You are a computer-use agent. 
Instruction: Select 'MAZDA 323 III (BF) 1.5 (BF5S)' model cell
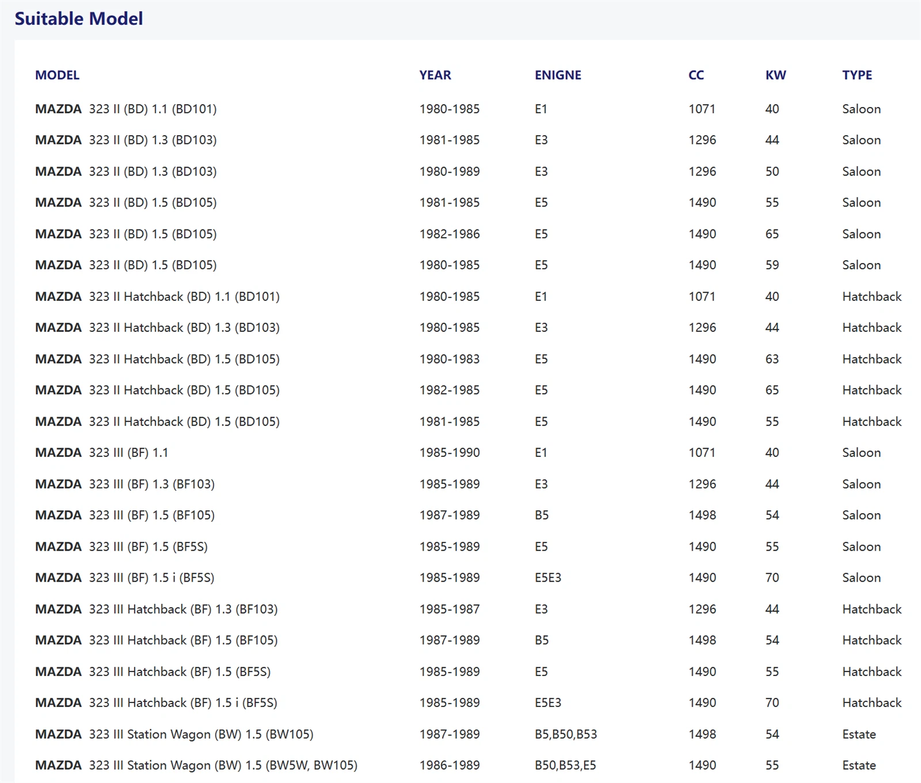point(121,547)
